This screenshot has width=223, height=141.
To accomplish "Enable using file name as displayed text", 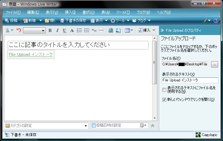I will click(x=164, y=90).
